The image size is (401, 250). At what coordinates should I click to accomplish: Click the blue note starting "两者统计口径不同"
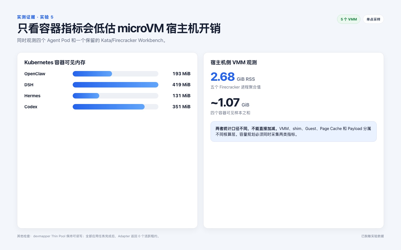tap(293, 131)
